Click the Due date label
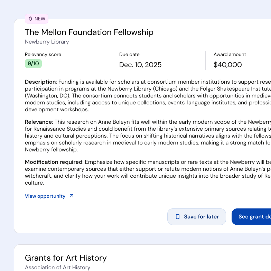 coord(129,54)
